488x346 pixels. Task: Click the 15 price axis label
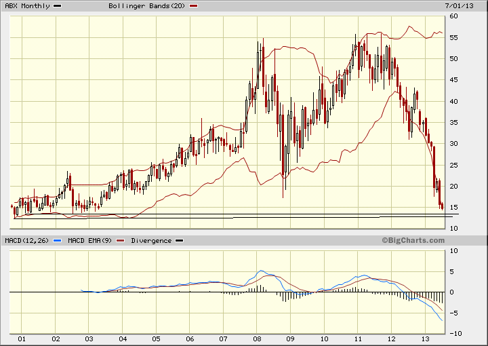[453, 208]
